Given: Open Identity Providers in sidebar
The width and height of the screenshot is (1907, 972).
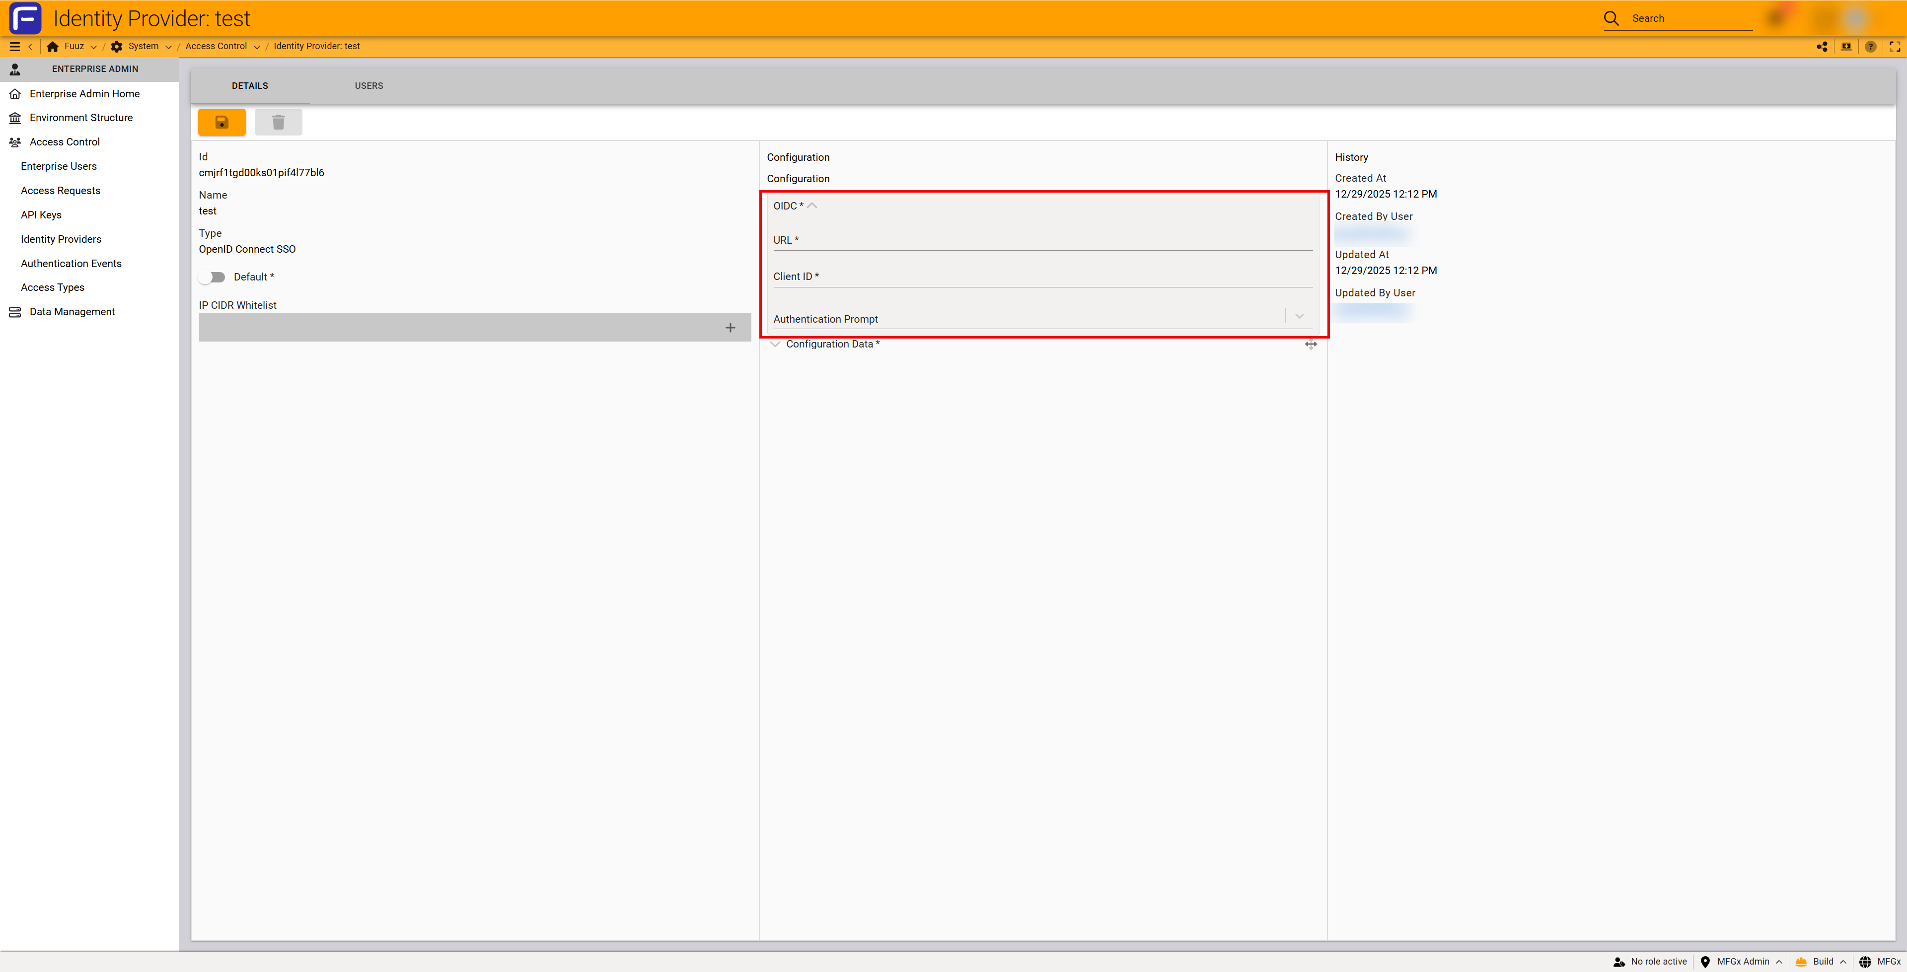Looking at the screenshot, I should (x=61, y=239).
